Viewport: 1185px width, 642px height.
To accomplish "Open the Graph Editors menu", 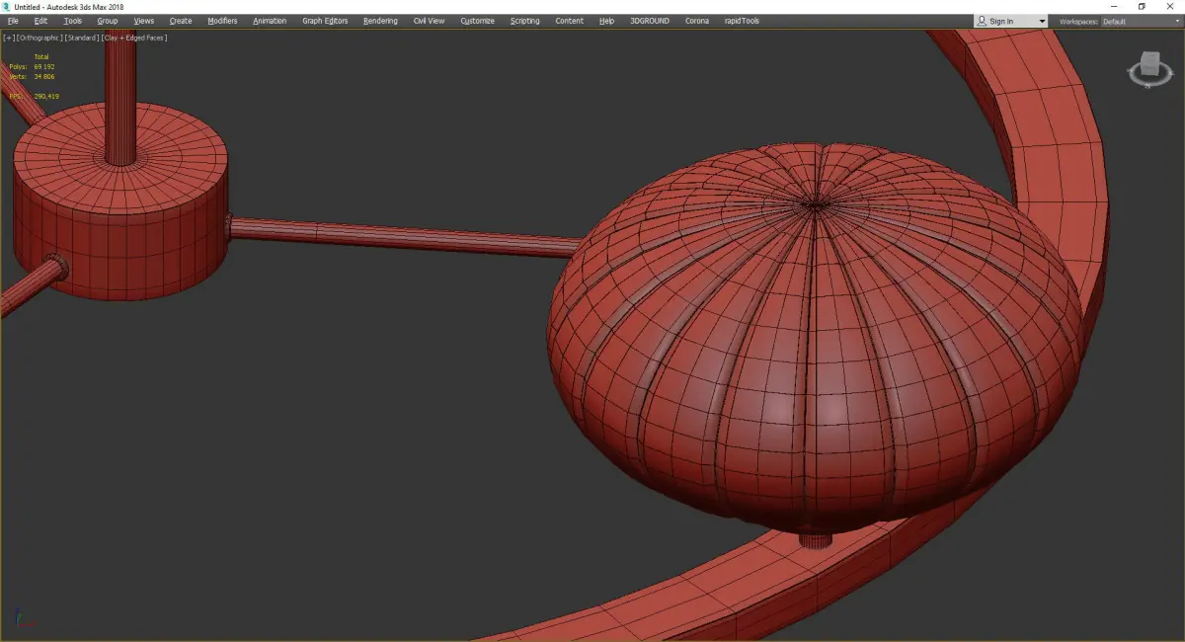I will 325,21.
